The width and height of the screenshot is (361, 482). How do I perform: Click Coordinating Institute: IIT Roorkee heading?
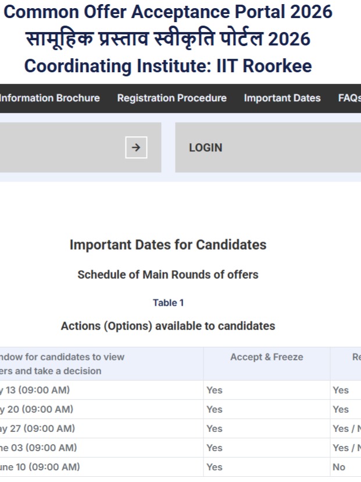(x=168, y=66)
